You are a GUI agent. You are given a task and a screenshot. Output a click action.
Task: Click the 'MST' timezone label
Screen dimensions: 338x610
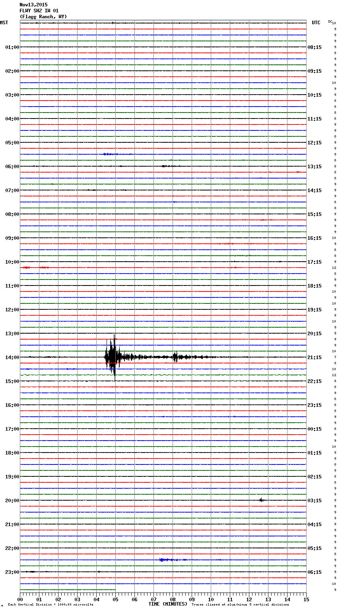pyautogui.click(x=4, y=23)
